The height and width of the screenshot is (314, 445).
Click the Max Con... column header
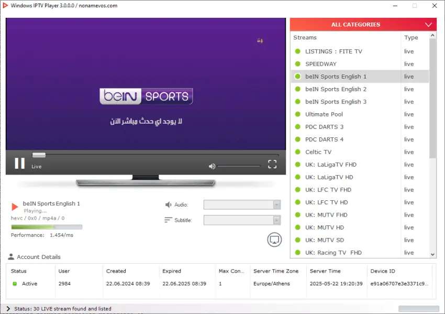232,271
